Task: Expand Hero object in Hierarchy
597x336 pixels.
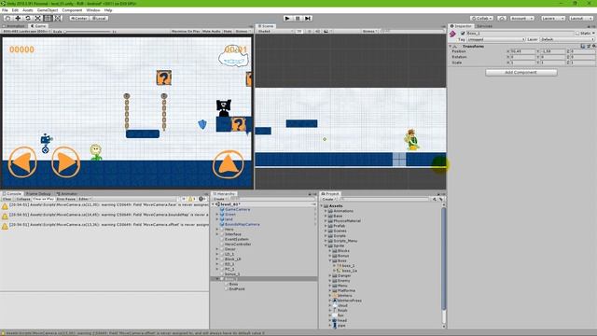Action: tap(217, 230)
